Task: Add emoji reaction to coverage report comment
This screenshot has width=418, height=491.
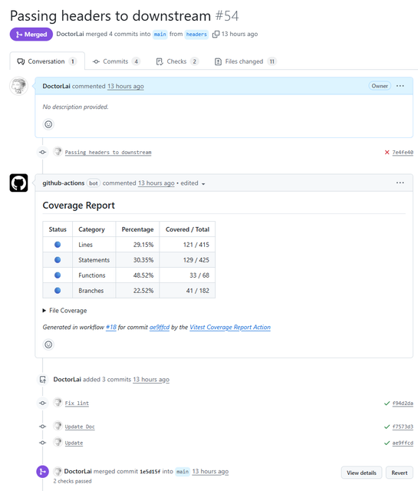Action: [x=48, y=344]
